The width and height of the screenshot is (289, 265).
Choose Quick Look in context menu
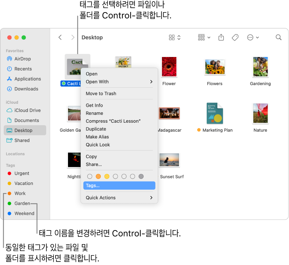pyautogui.click(x=119, y=145)
